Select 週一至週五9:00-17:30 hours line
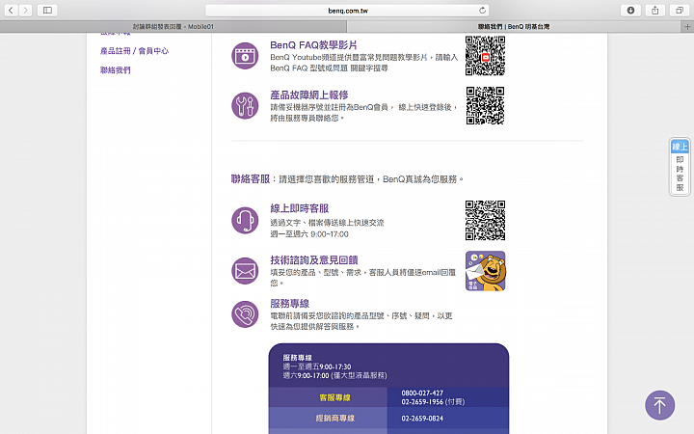Screen dimensions: 694x434 (x=317, y=366)
